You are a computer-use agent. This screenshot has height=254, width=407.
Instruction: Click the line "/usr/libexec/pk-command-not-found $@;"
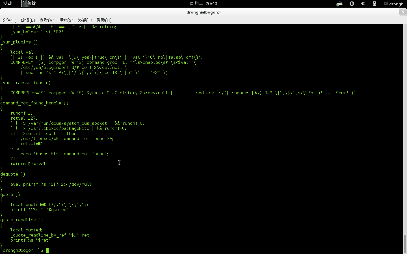click(x=67, y=139)
